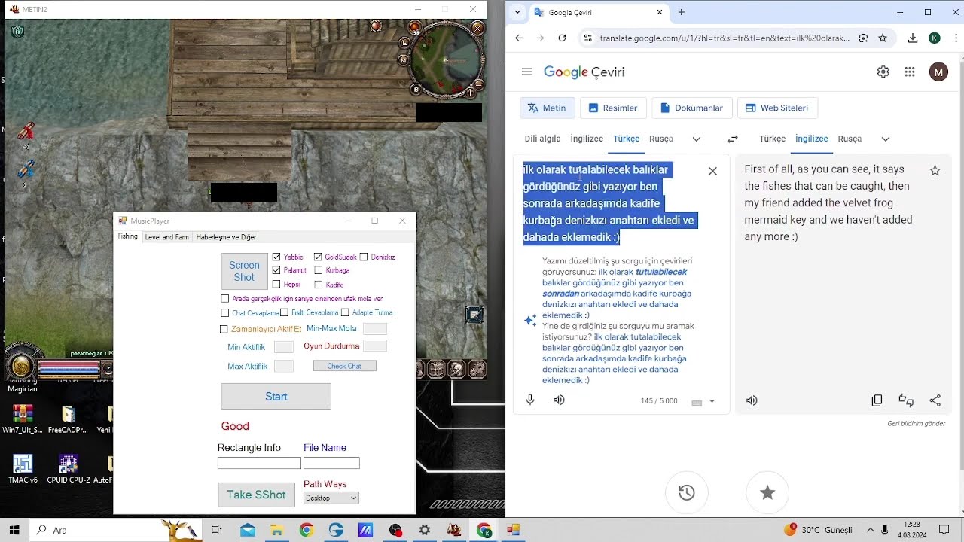The image size is (964, 542).
Task: Open the Haberleşme ve Diğer tab
Action: click(x=226, y=237)
